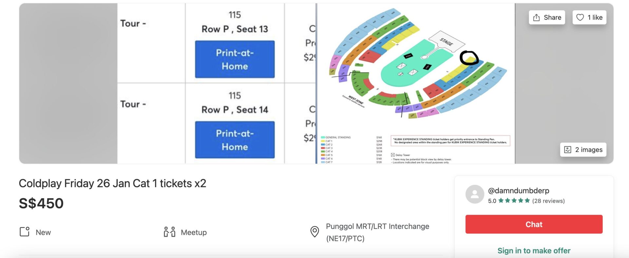Click the New condition tag icon
629x258 pixels.
[24, 232]
